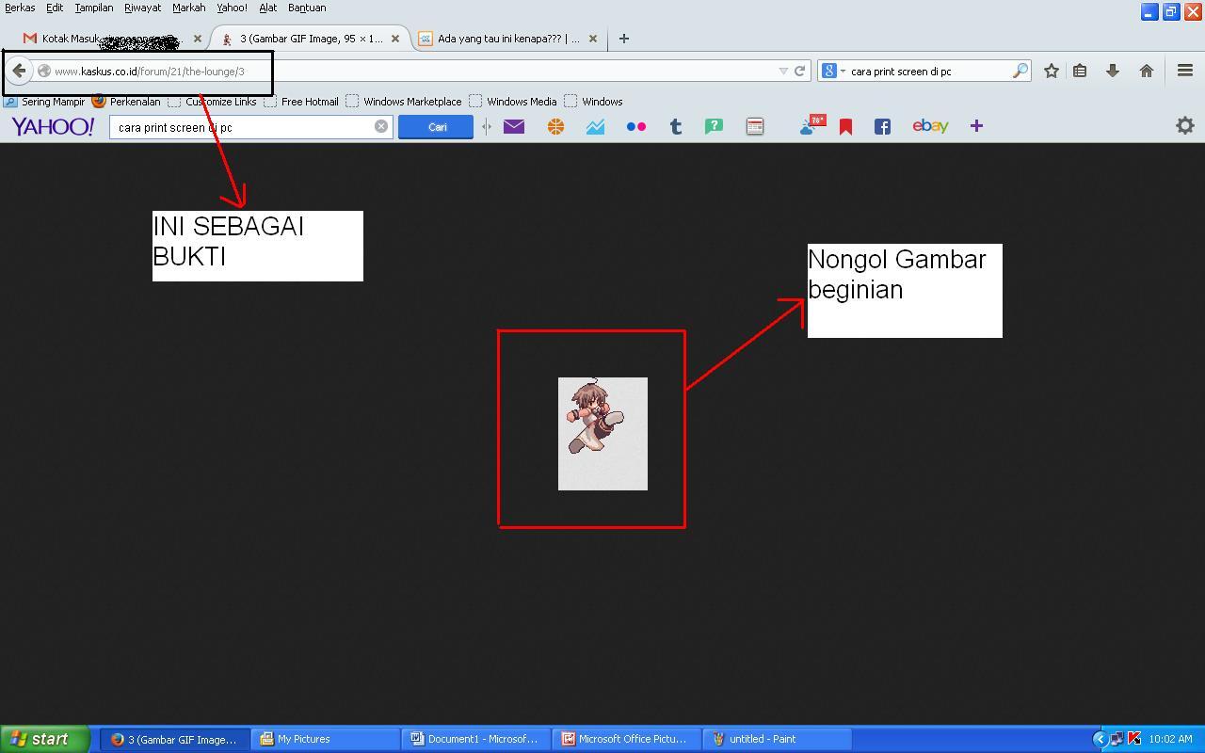Open the Flickr icon
Viewport: 1205px width, 753px height.
(x=636, y=126)
